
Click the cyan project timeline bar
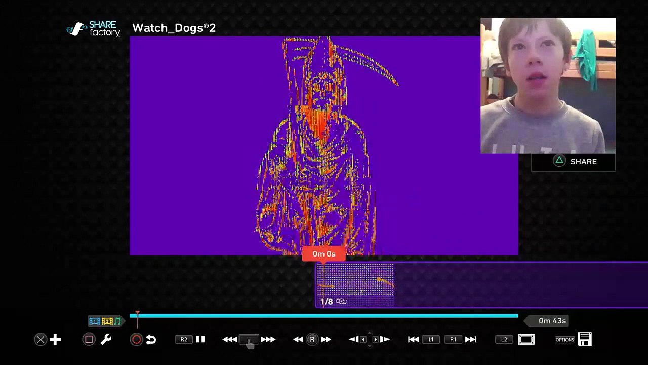coord(324,316)
